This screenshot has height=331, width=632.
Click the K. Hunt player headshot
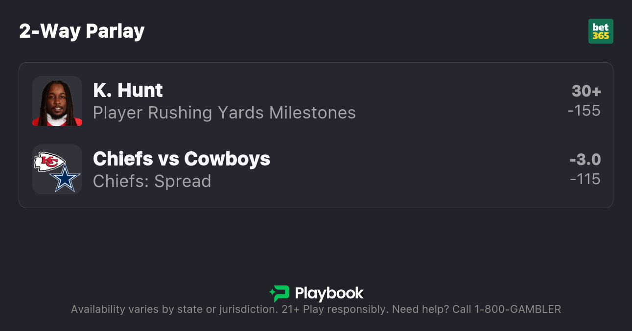[x=57, y=101]
